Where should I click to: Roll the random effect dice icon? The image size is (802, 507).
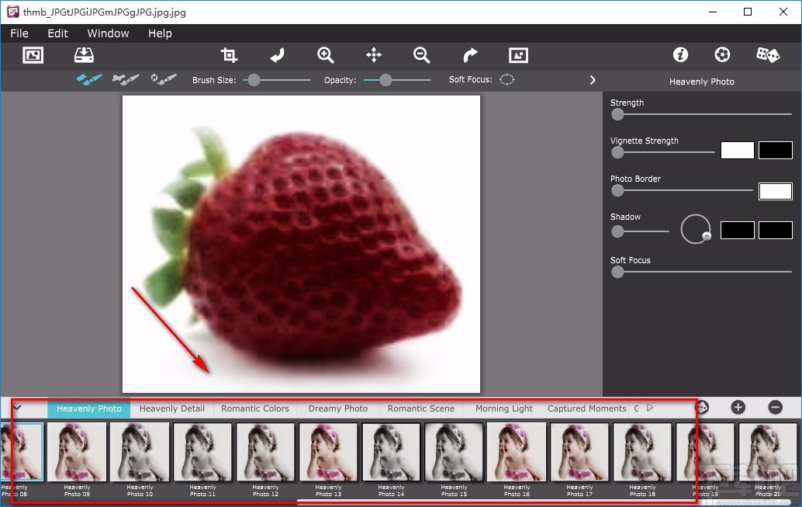pyautogui.click(x=767, y=55)
